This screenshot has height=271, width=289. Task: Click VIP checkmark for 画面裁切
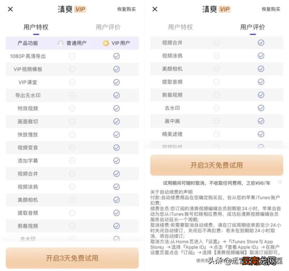116,121
